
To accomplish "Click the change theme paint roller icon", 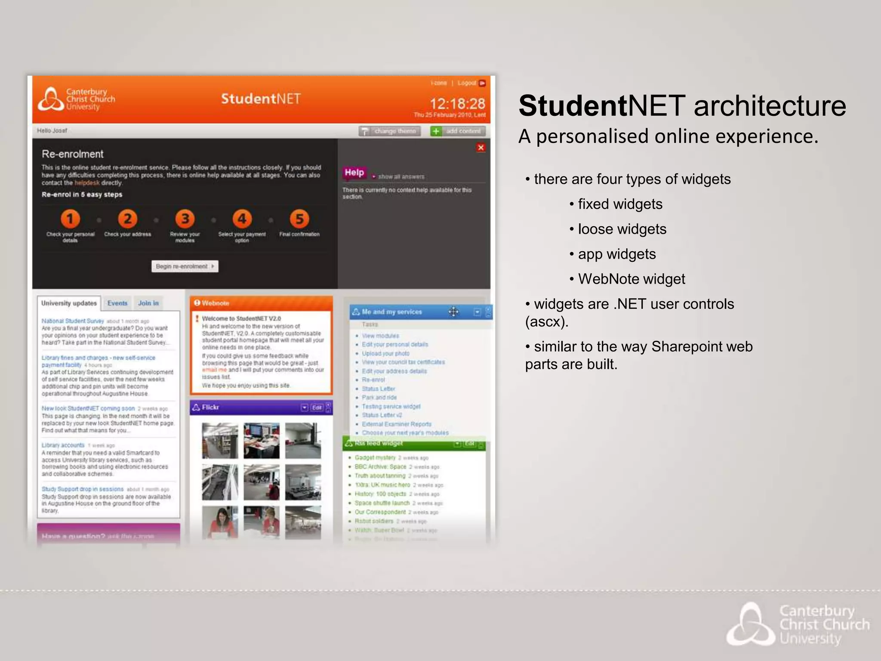I will (365, 131).
